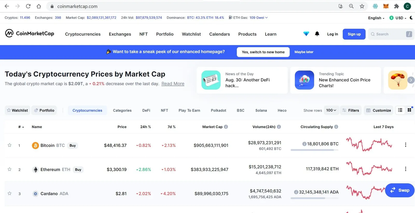The image size is (415, 213).
Task: Open Bitcoin row three-dot menu
Action: pyautogui.click(x=406, y=145)
